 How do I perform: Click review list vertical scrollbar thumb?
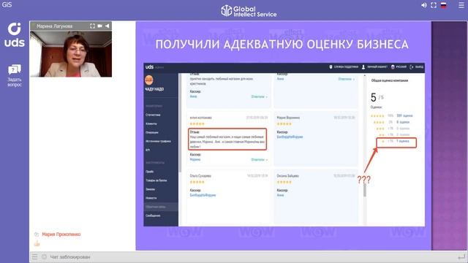coord(365,190)
